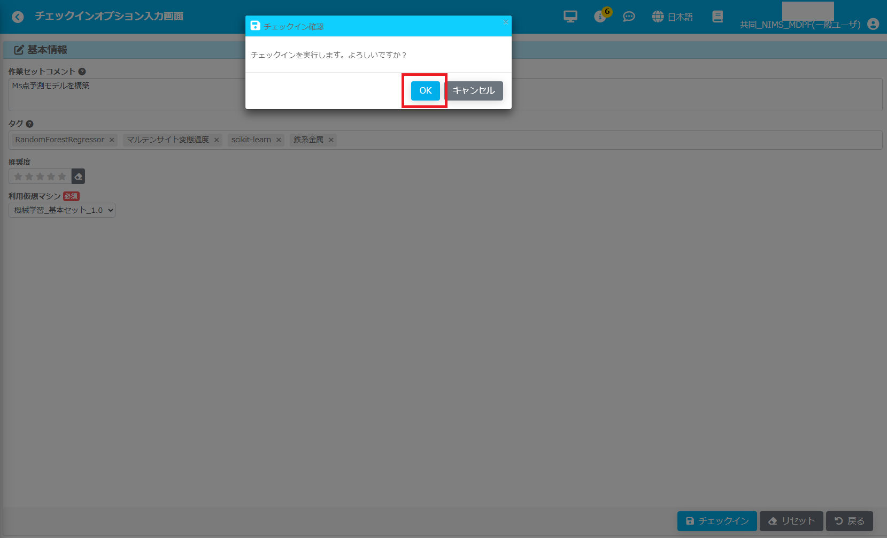Click help icon beside タグ label
The width and height of the screenshot is (887, 538).
coord(29,124)
